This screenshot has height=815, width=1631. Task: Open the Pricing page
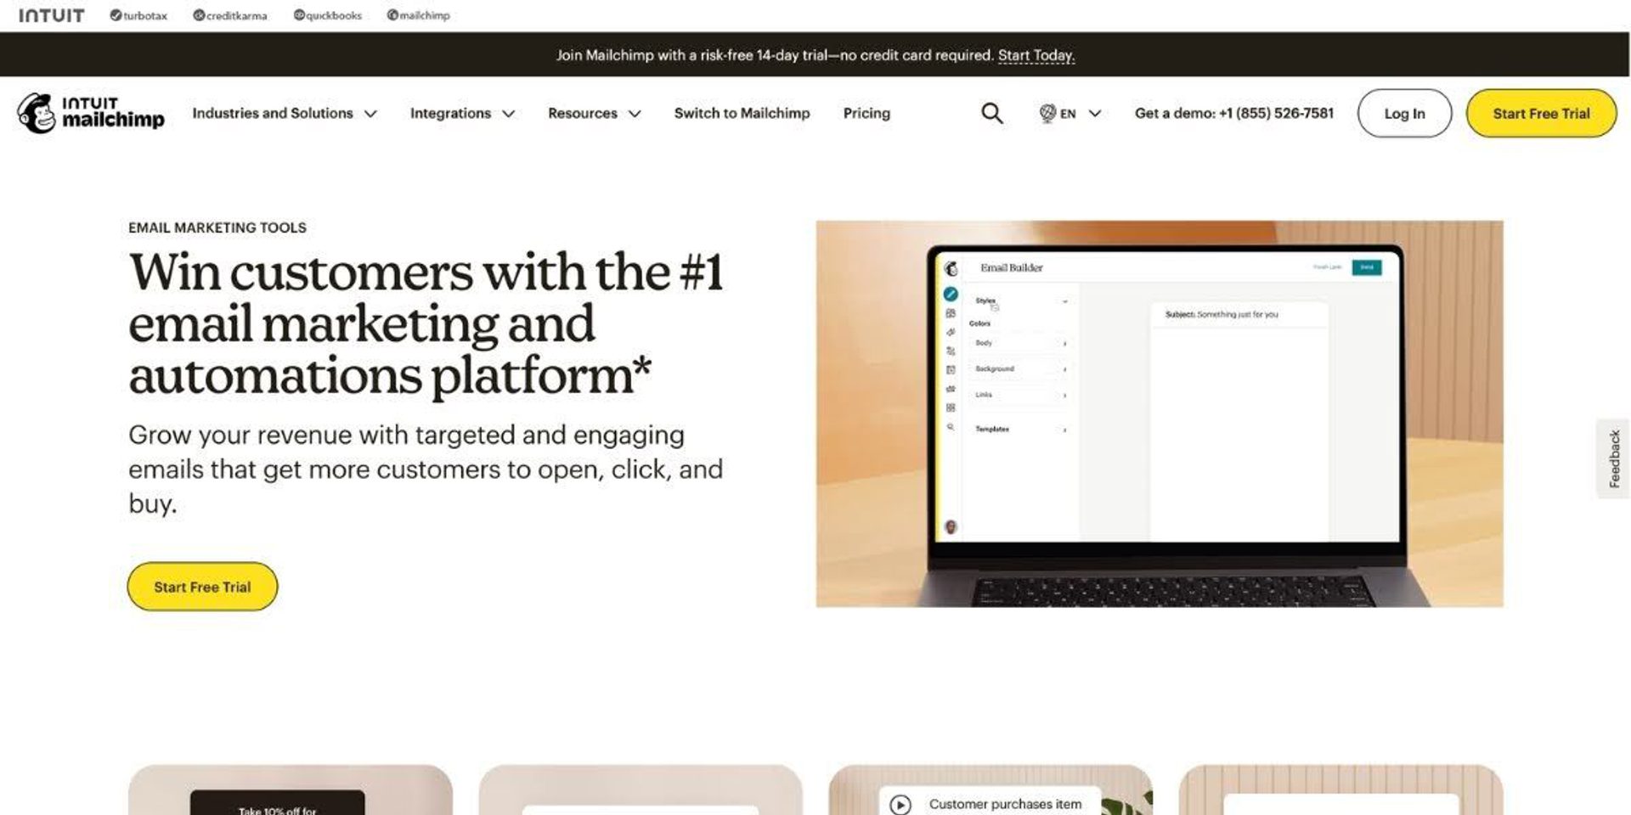[866, 113]
